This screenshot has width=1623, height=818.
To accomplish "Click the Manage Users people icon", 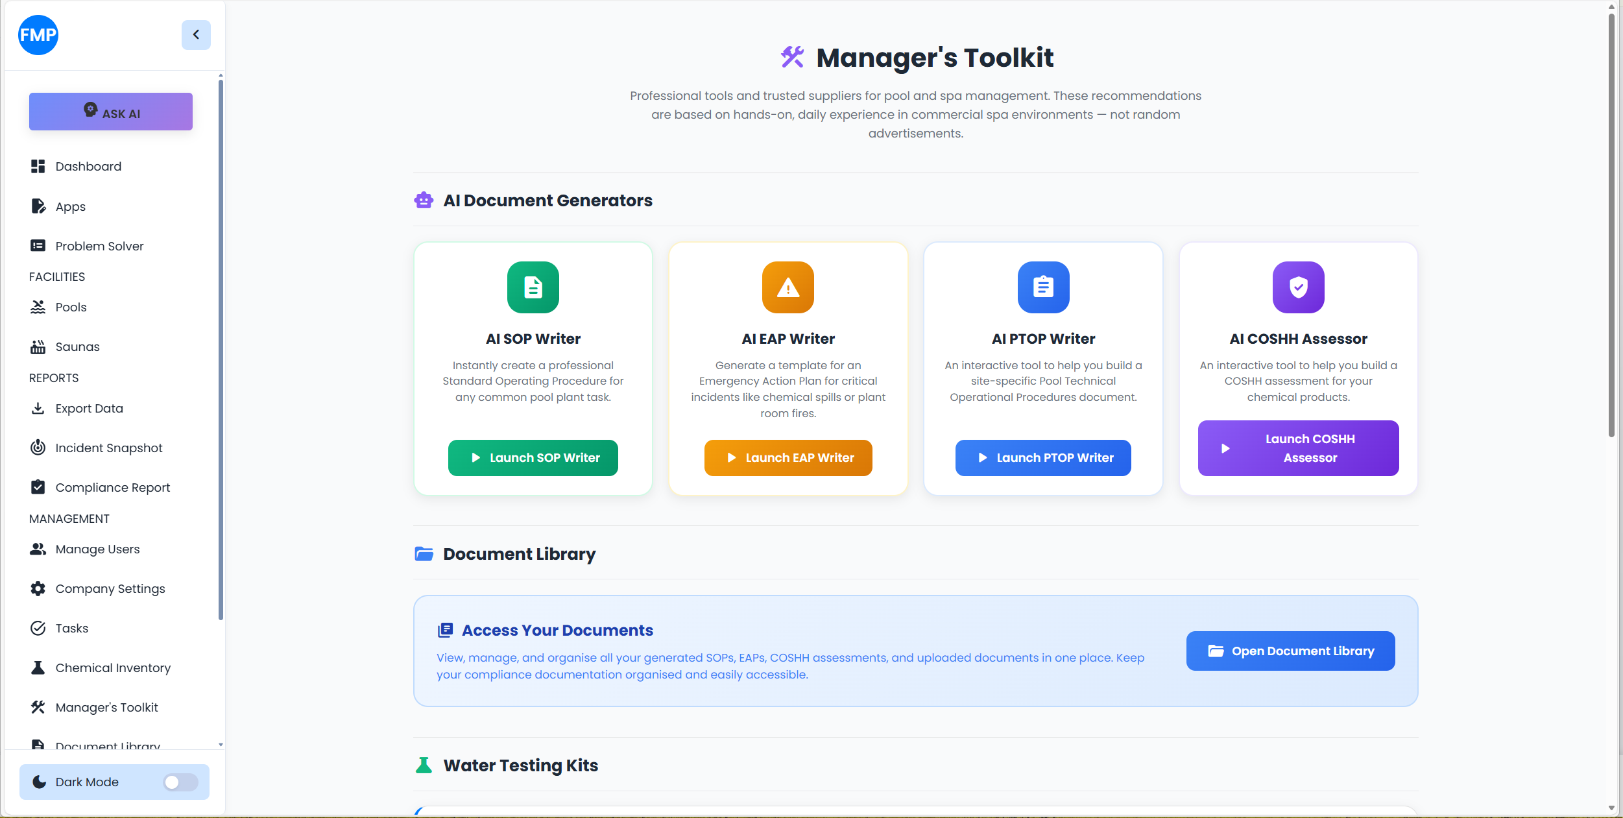I will 38,549.
